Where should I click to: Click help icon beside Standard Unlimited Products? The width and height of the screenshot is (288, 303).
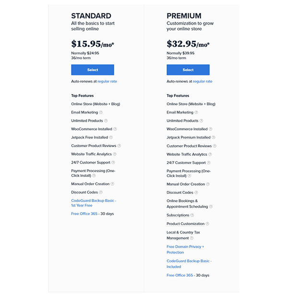tap(106, 121)
